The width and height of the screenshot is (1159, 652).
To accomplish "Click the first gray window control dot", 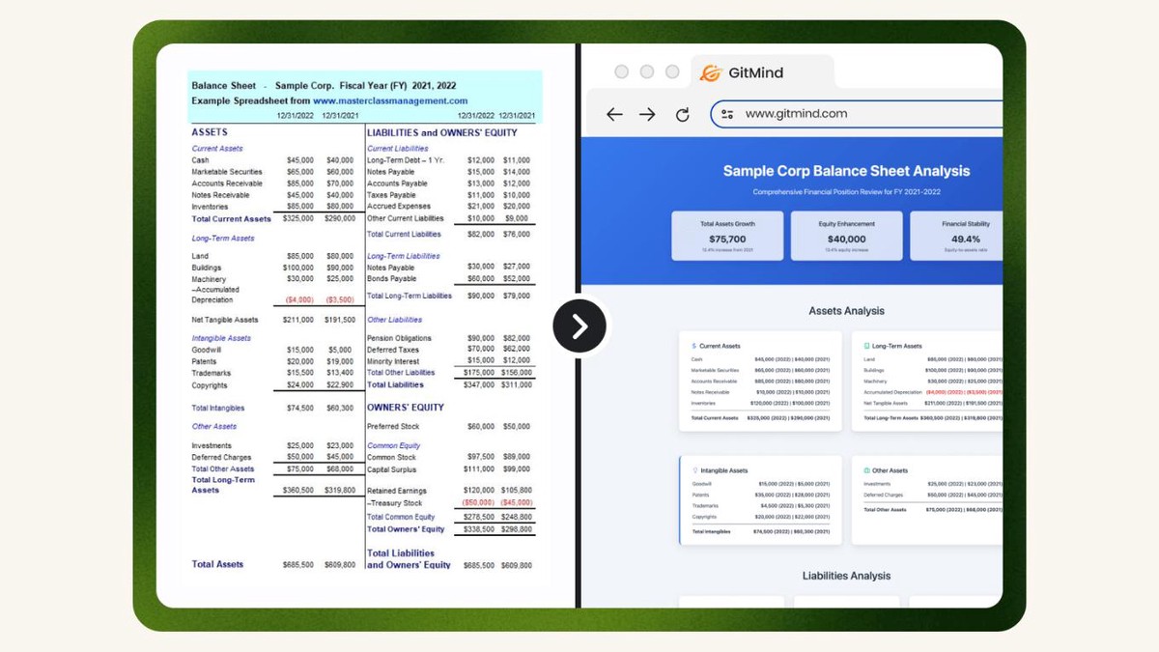I will coord(622,72).
